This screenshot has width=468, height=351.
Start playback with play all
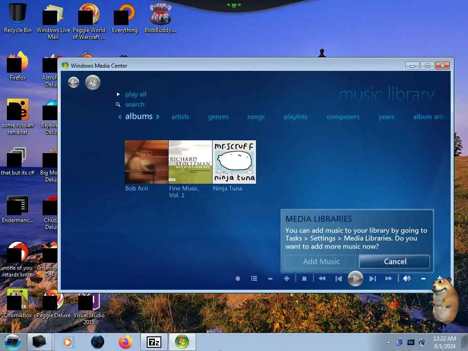pyautogui.click(x=135, y=94)
